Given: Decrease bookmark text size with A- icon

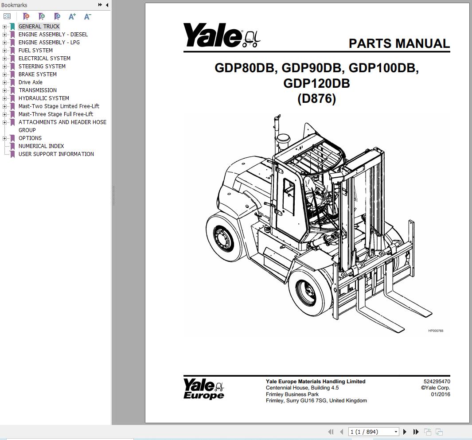Looking at the screenshot, I should pos(87,16).
